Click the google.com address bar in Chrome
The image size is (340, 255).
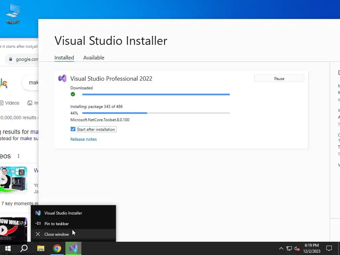tap(22, 59)
